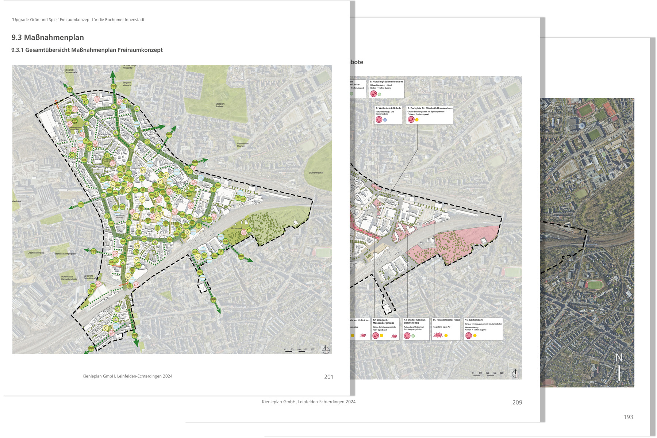Click page number 201

[x=328, y=377]
